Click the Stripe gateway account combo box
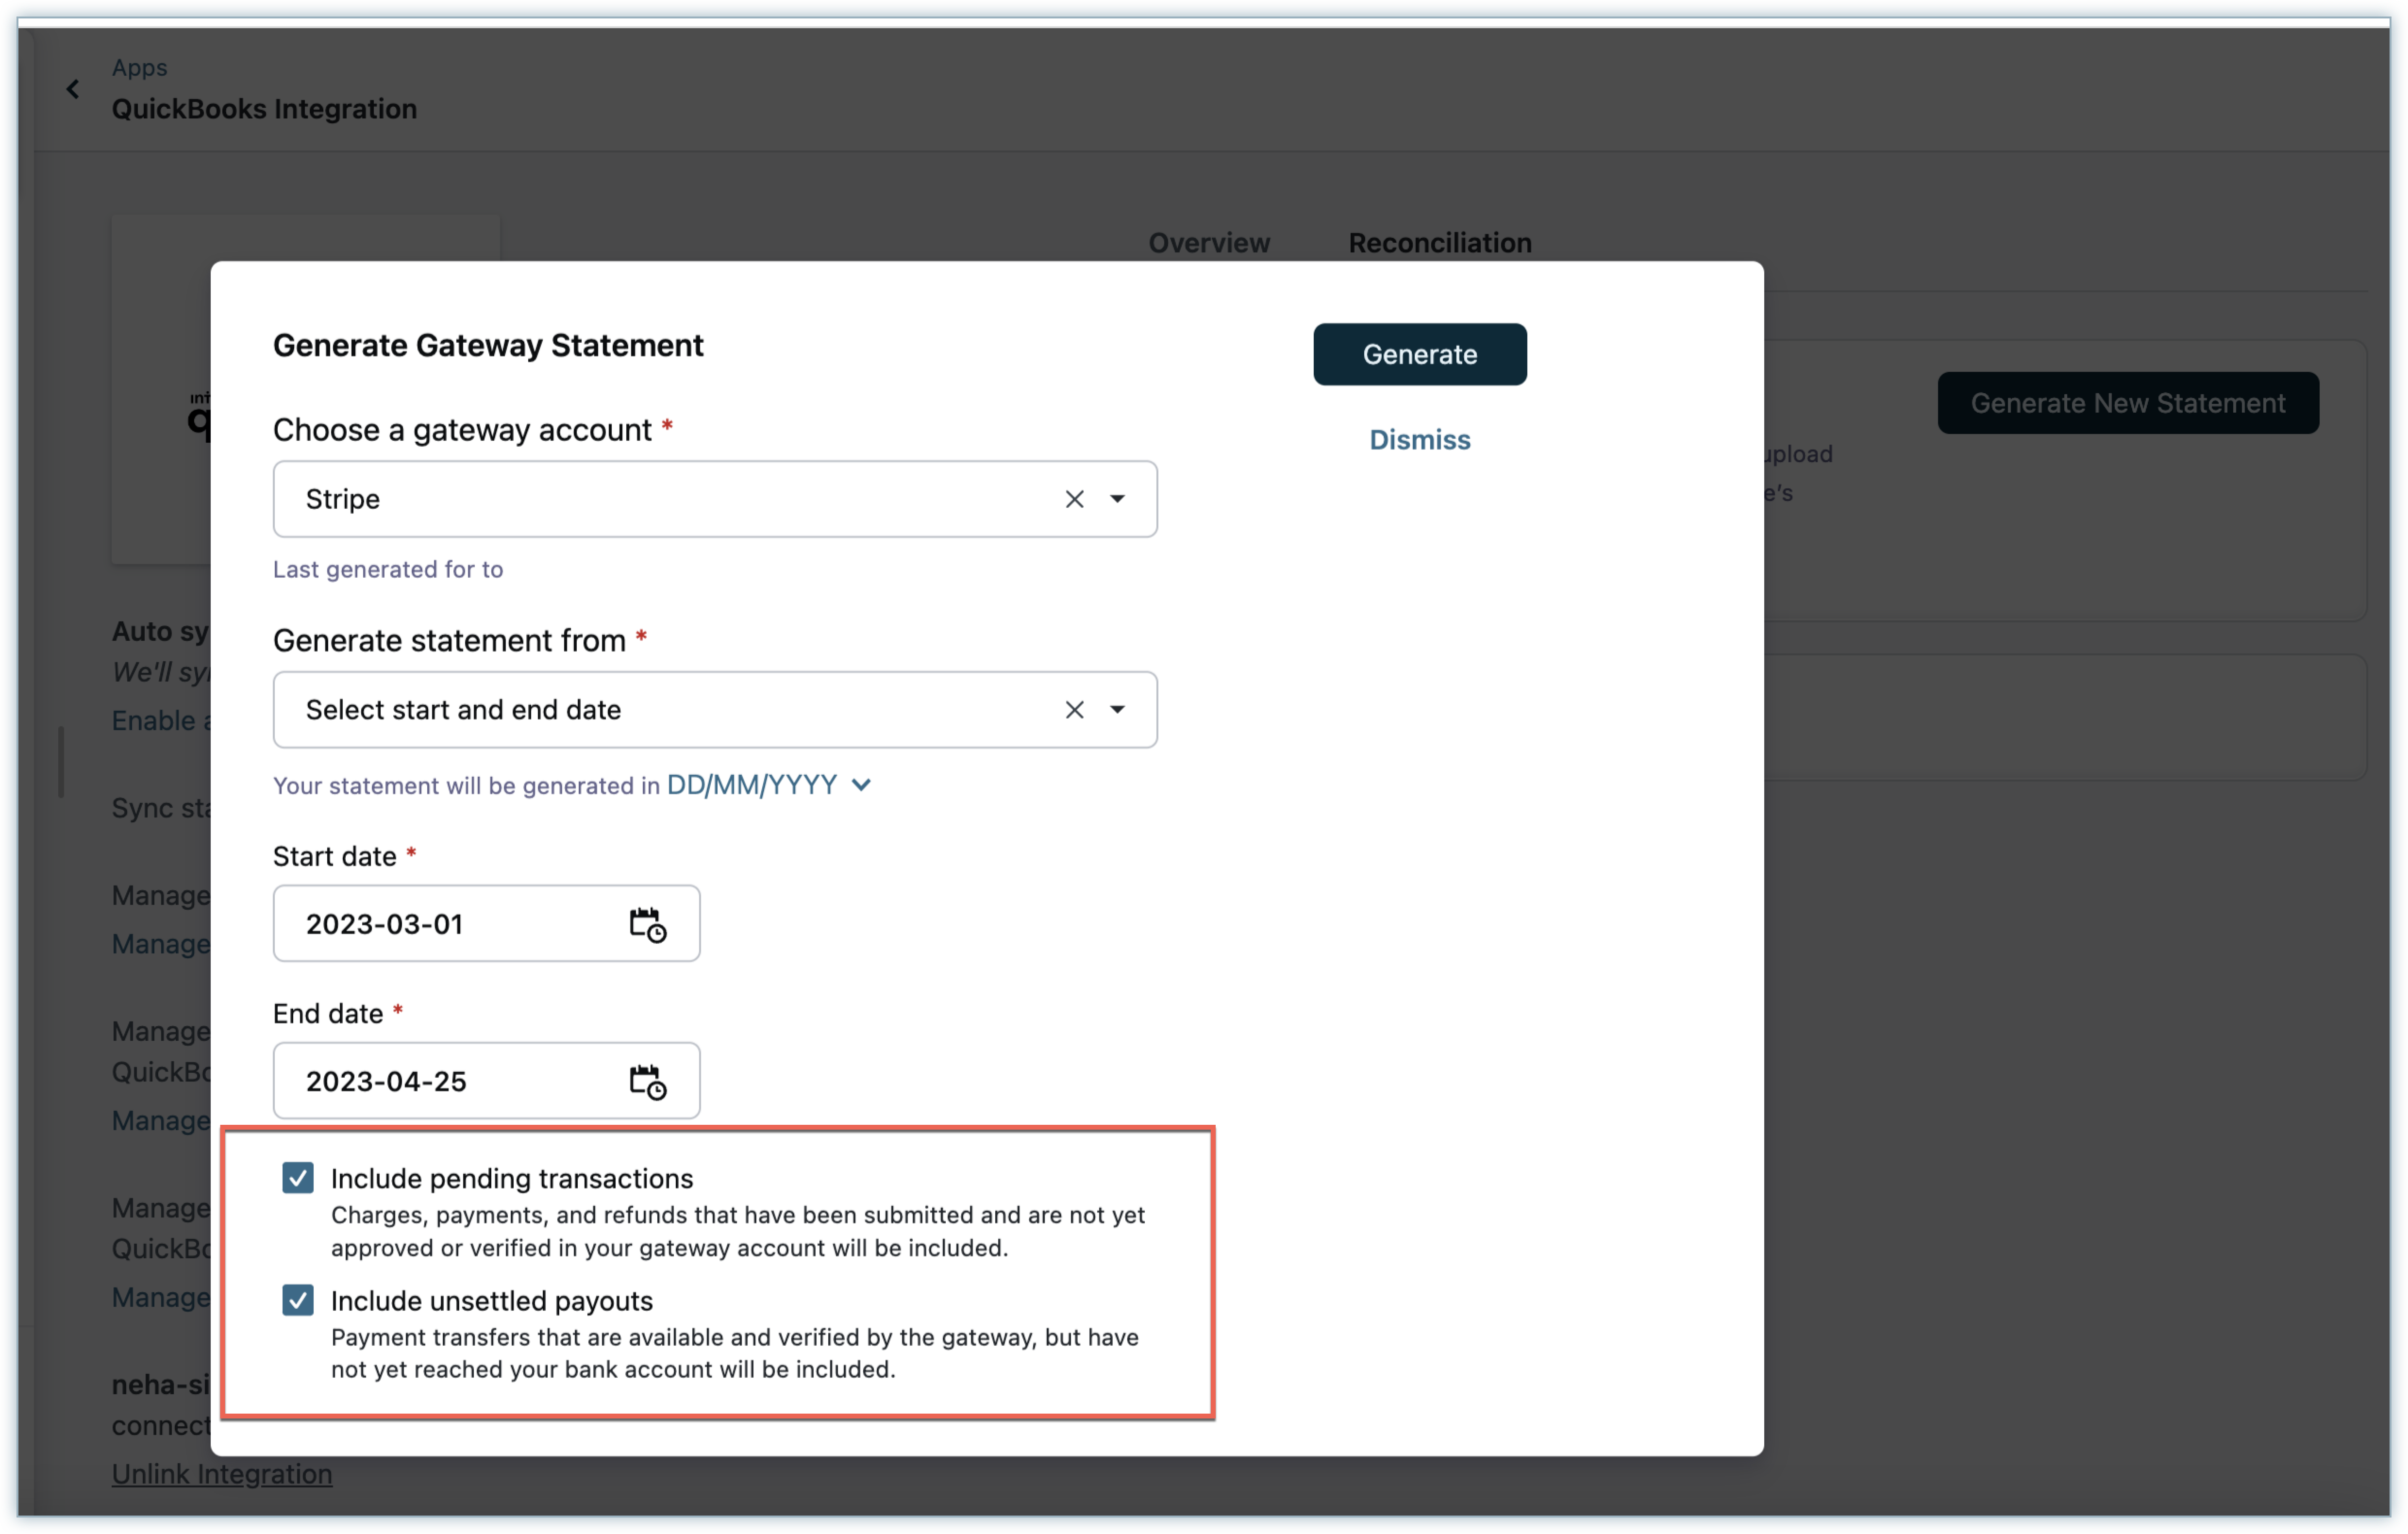Viewport: 2408px width, 1534px height. click(x=660, y=499)
